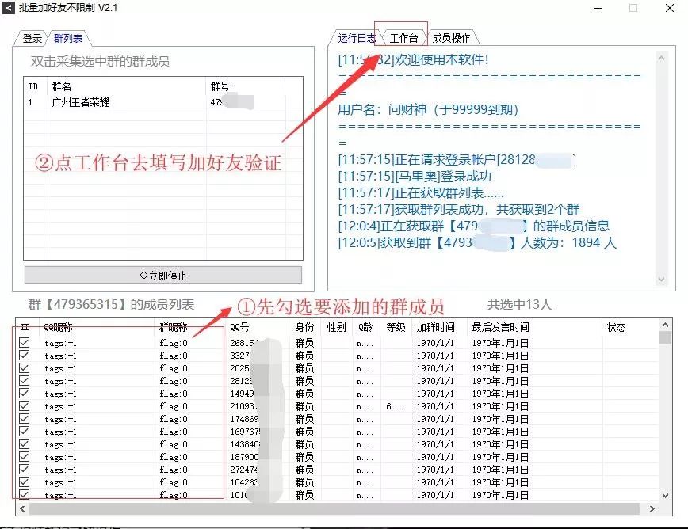The image size is (688, 529).
Task: Click the down arrow of the log scrollbar
Action: 663,279
